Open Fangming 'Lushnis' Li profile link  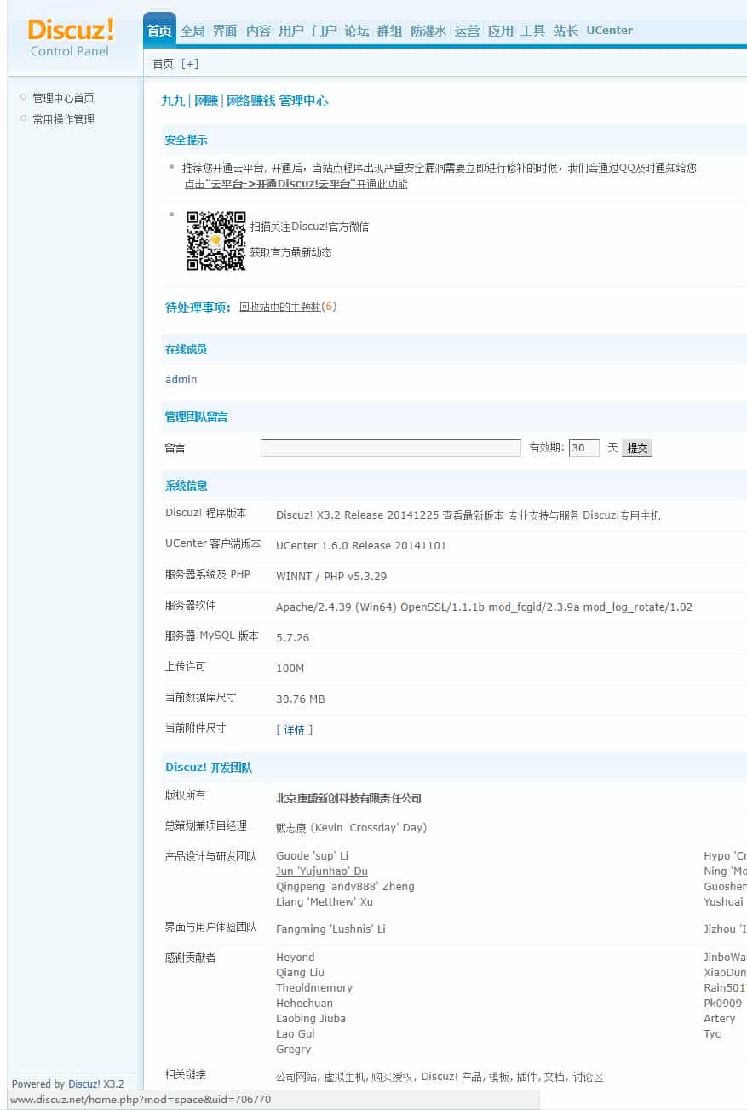tap(330, 929)
